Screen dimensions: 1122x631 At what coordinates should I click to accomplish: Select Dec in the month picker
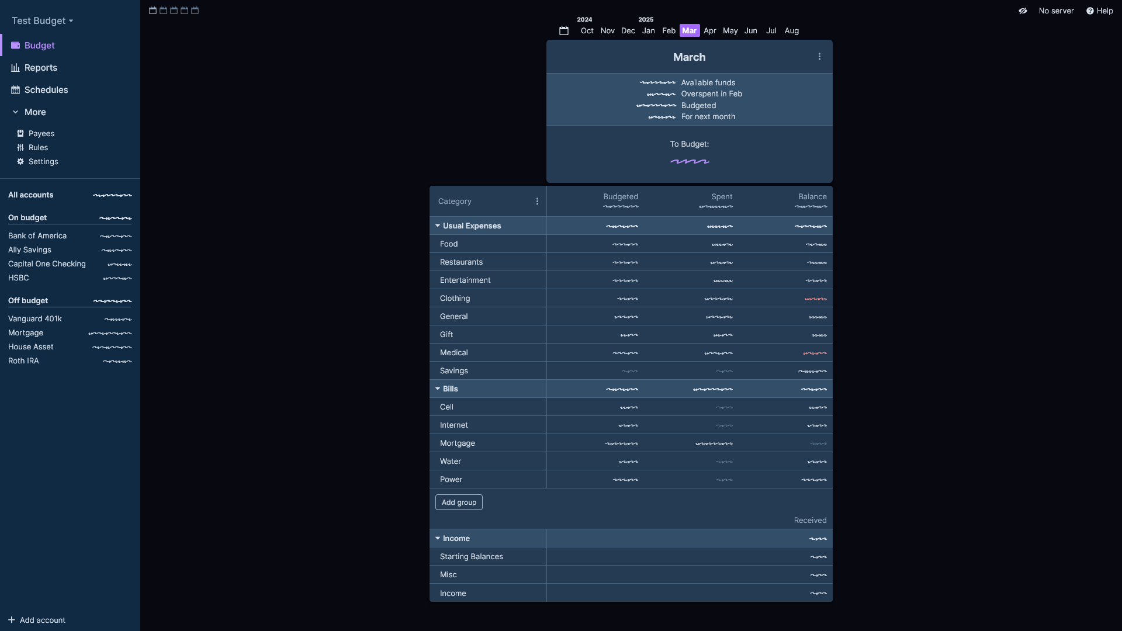point(628,31)
